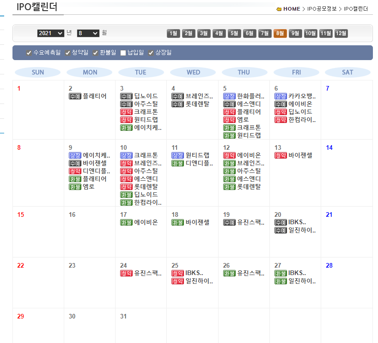Click the 수예 badge next to 롯데렌탈 on the 4th
The height and width of the screenshot is (343, 378).
(x=177, y=104)
